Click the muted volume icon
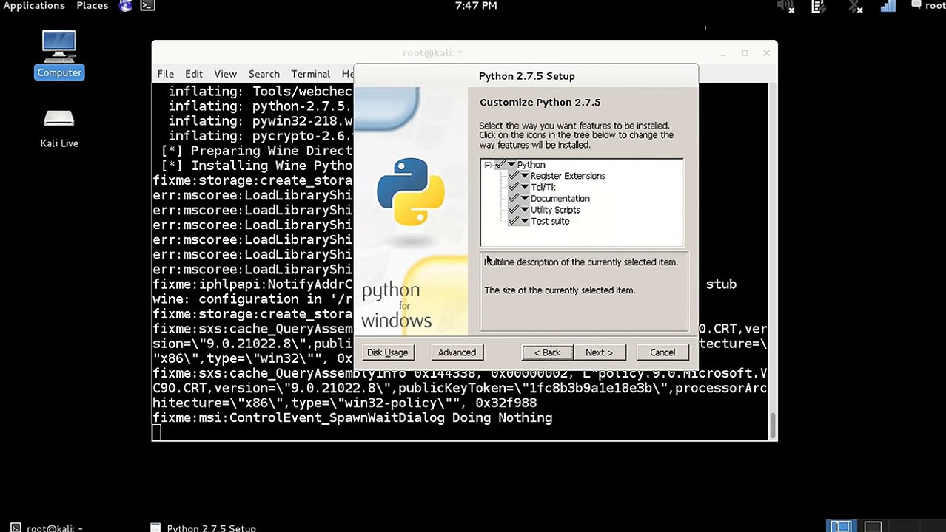 (785, 7)
